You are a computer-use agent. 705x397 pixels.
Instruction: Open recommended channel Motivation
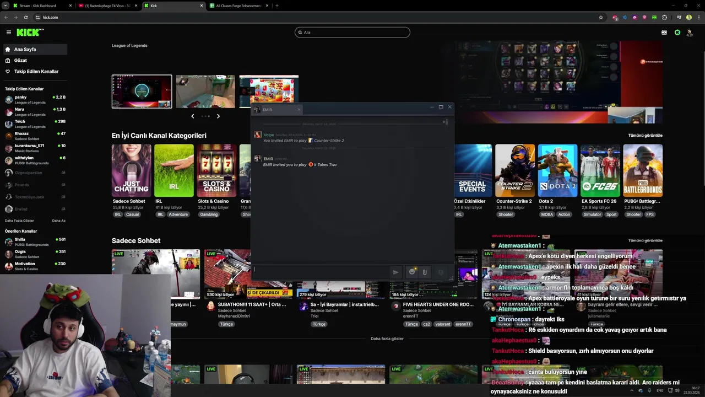(35, 266)
